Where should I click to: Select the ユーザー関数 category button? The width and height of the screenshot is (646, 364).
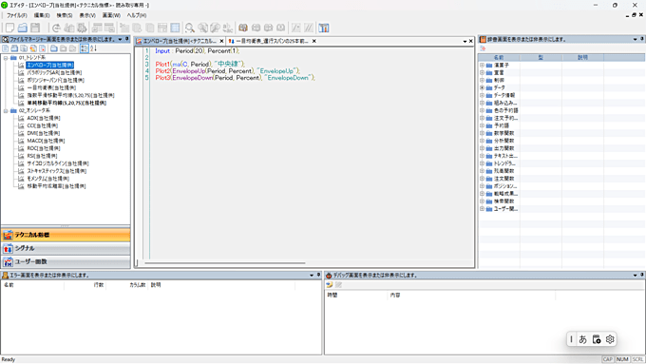(x=66, y=261)
